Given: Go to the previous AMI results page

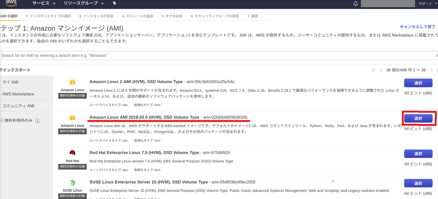Looking at the screenshot, I should 380,70.
